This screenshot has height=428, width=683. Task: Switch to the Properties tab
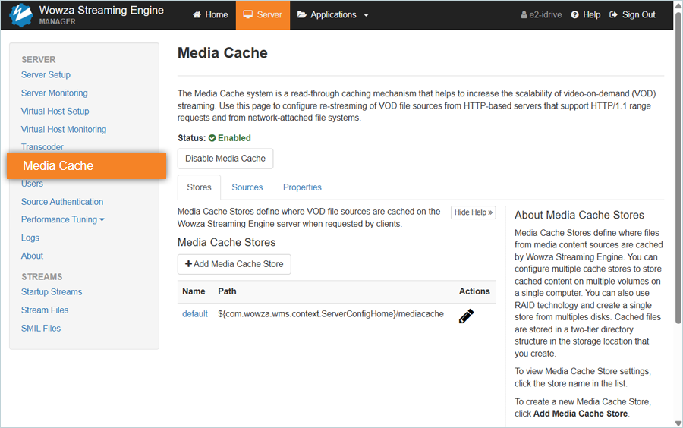(x=302, y=187)
